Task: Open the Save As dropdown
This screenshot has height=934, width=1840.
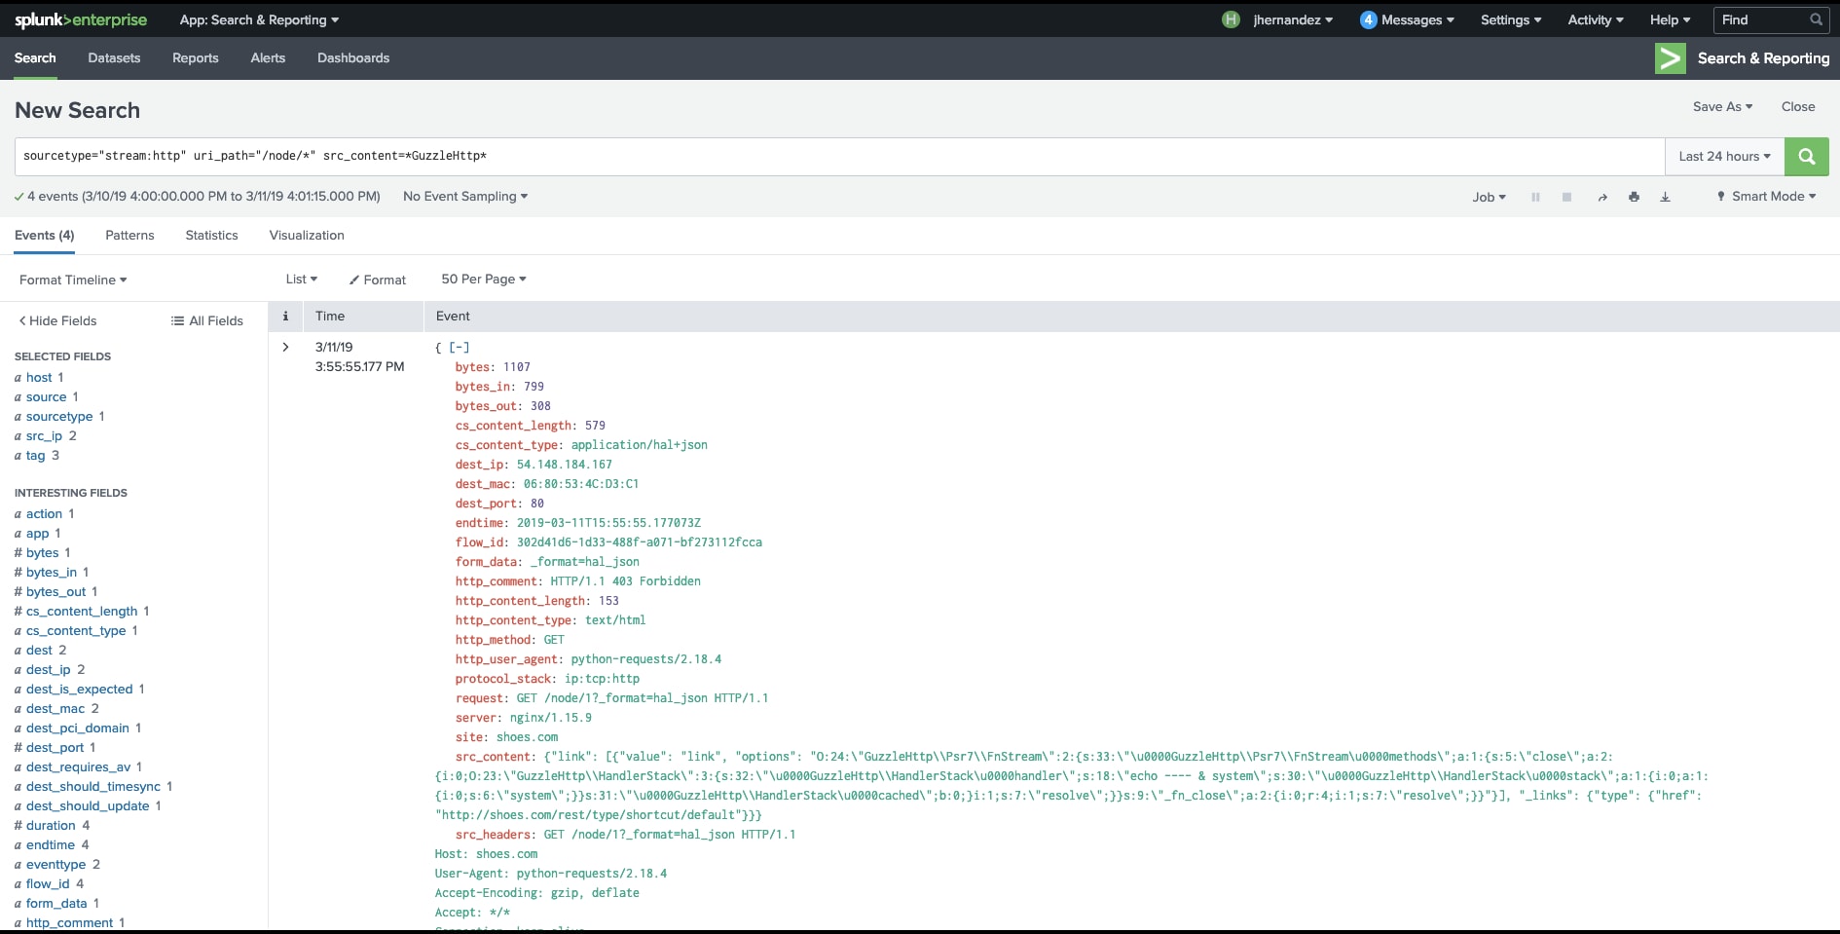Action: (1722, 107)
